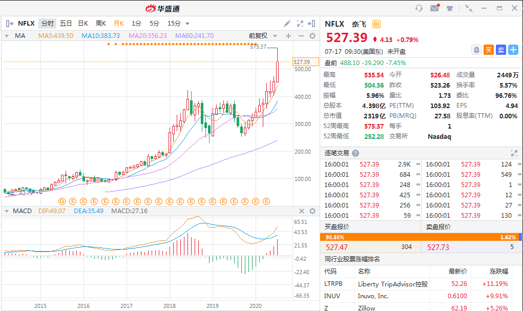Select ask price 527.73
The height and width of the screenshot is (311, 523).
coord(438,247)
